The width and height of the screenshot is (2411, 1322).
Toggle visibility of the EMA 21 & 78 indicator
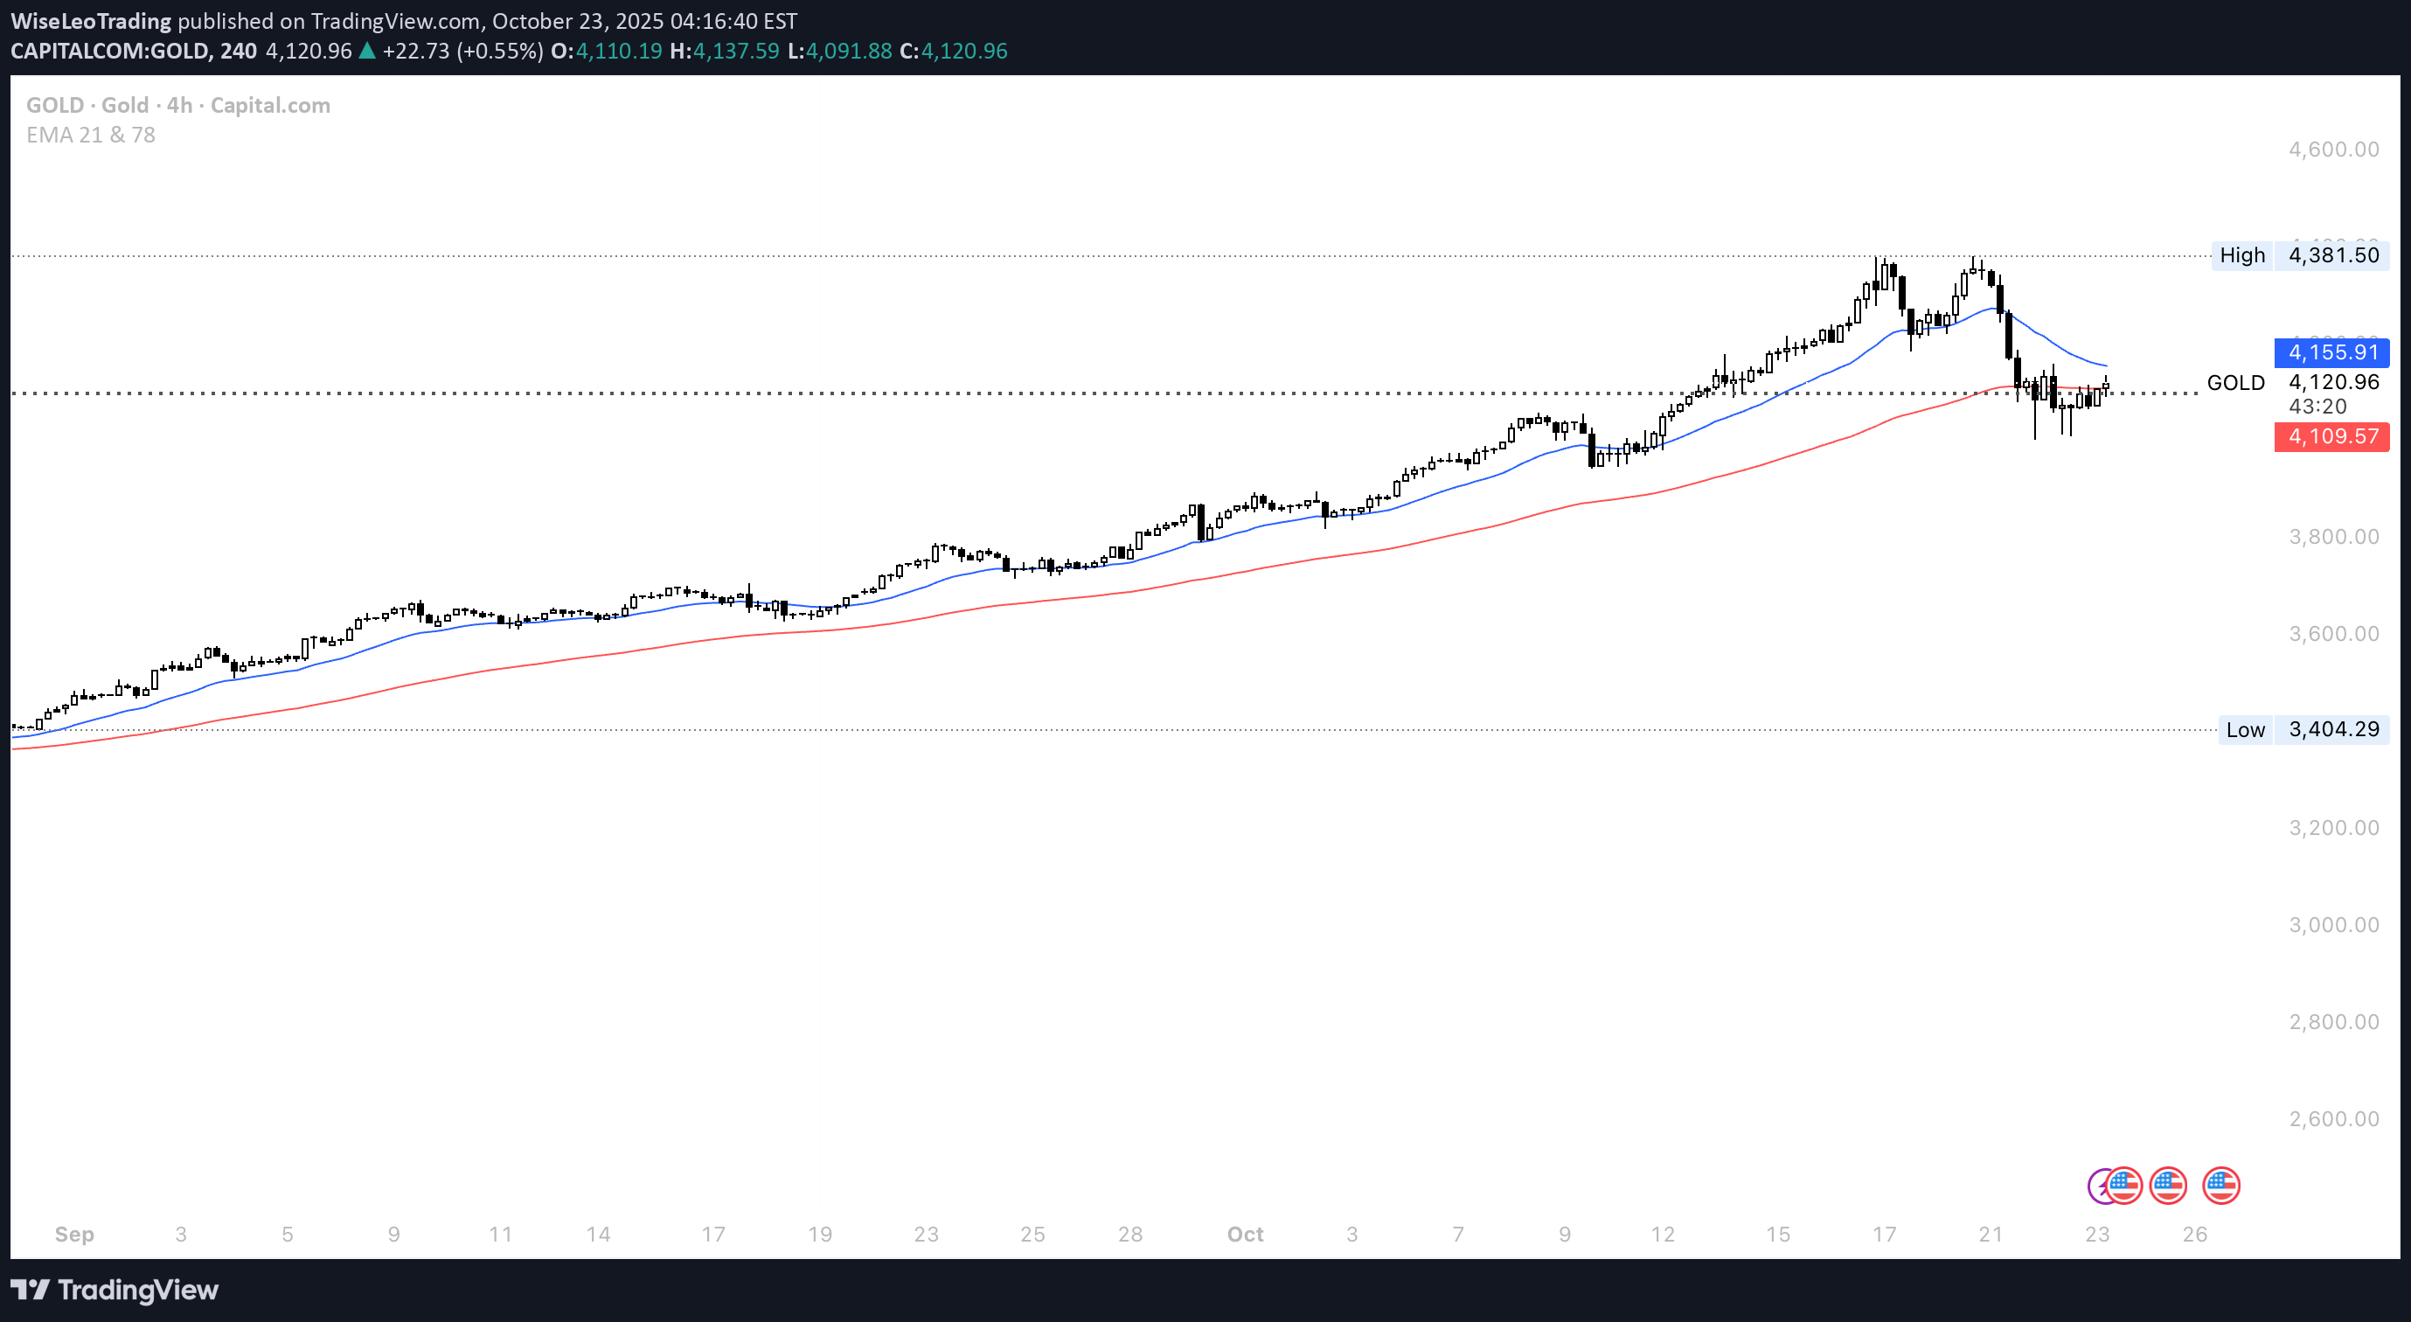point(90,135)
